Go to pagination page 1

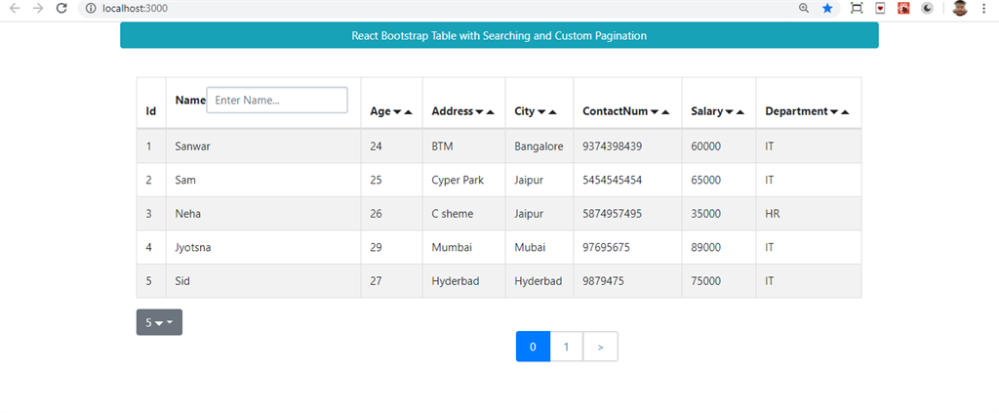(x=567, y=347)
